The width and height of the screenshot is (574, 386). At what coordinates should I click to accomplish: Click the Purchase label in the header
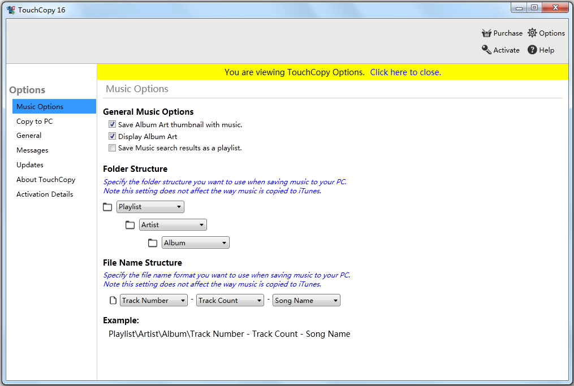pyautogui.click(x=508, y=33)
